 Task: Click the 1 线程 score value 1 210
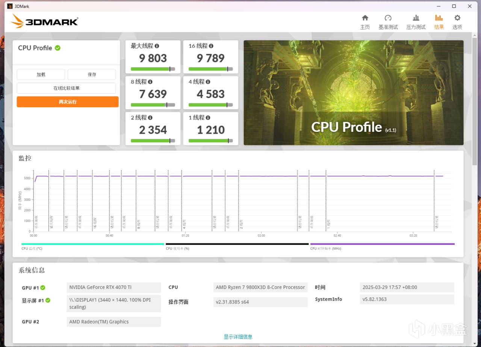[x=211, y=130]
